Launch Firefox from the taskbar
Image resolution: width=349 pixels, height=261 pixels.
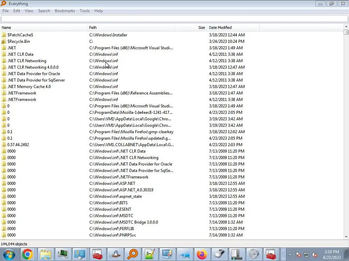(202, 254)
